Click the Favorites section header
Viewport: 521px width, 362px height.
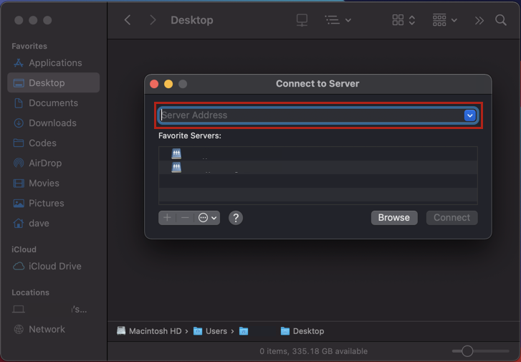(29, 46)
